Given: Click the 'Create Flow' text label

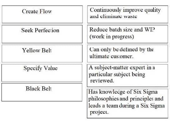Looking at the screenshot, I should tap(37, 11).
